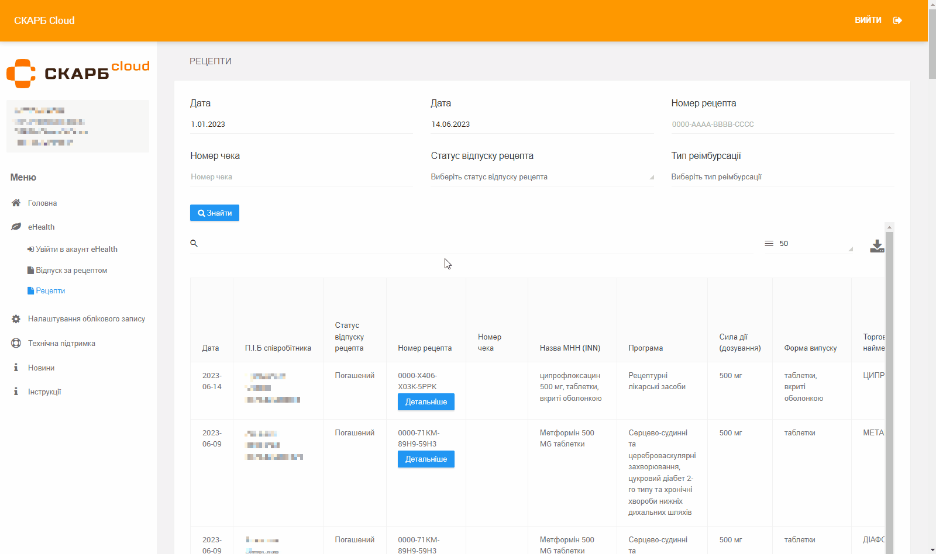Click ВИЙТИ link in the header

click(x=868, y=20)
